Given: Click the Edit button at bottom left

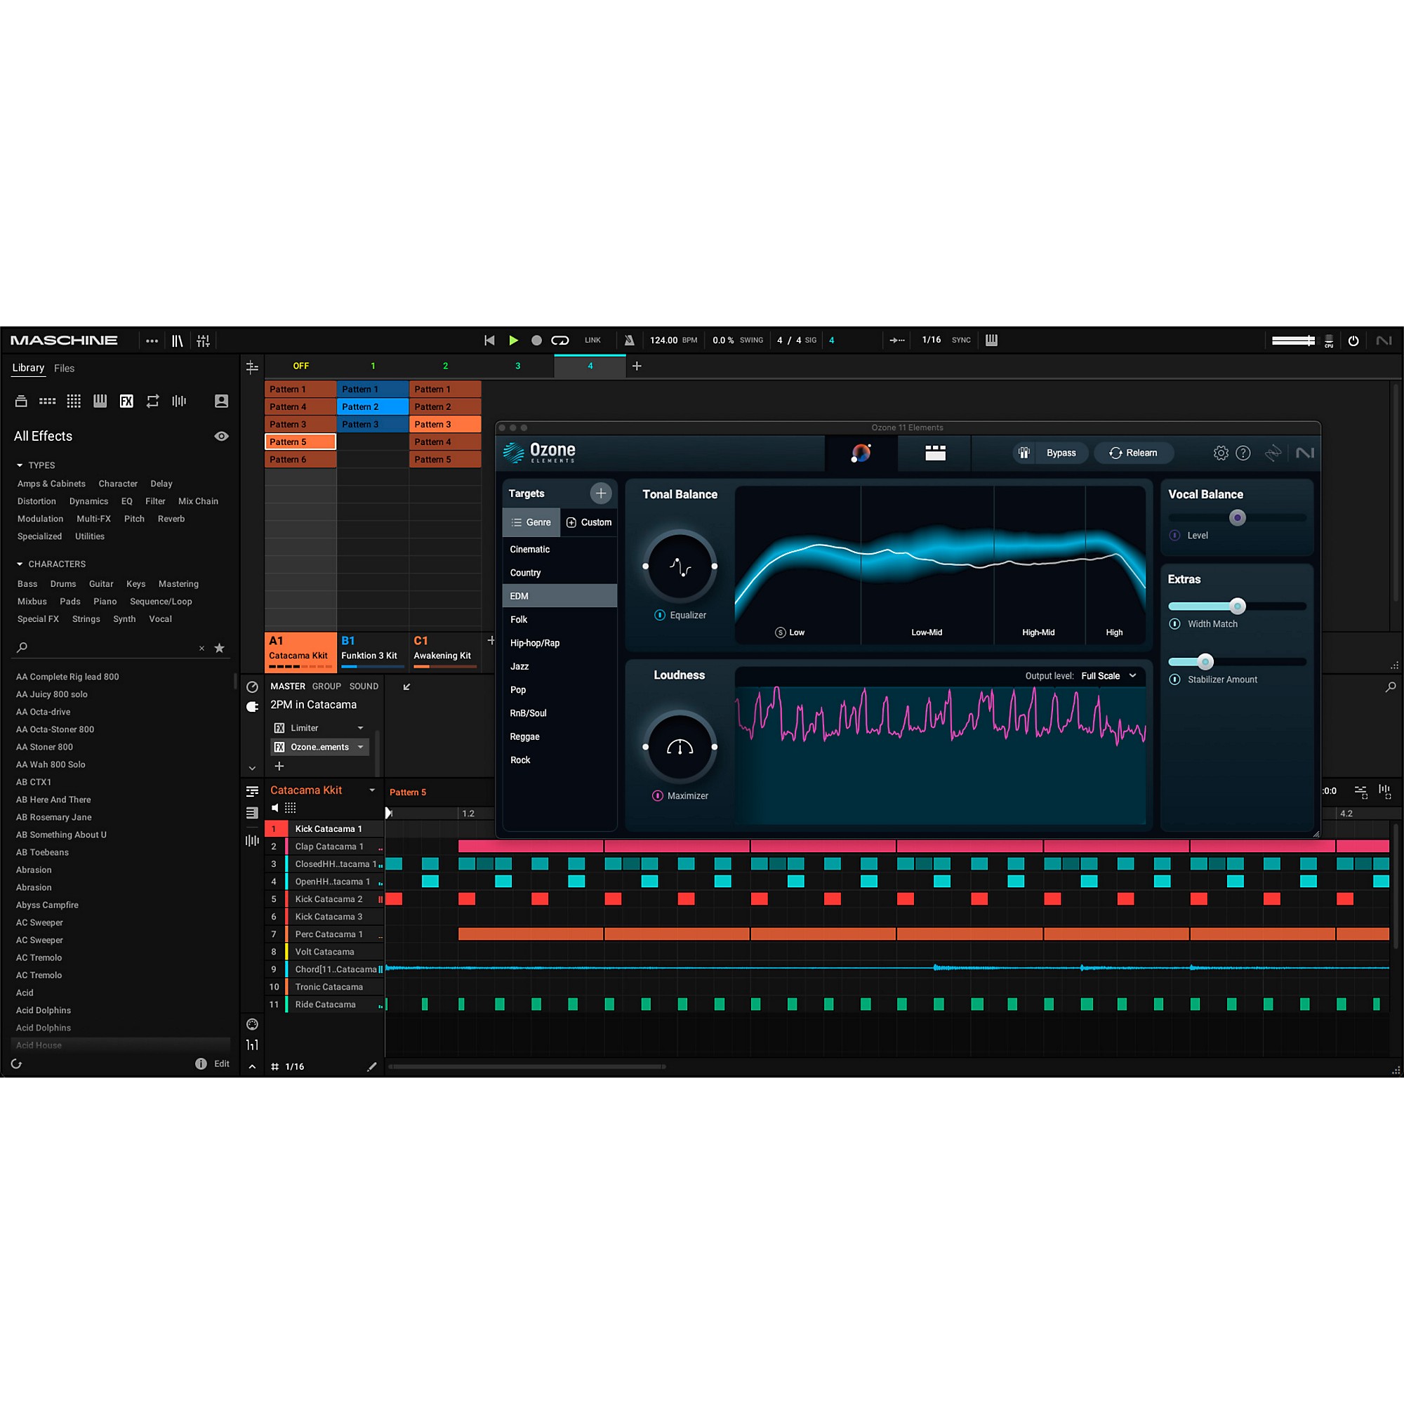Looking at the screenshot, I should click(x=221, y=1063).
